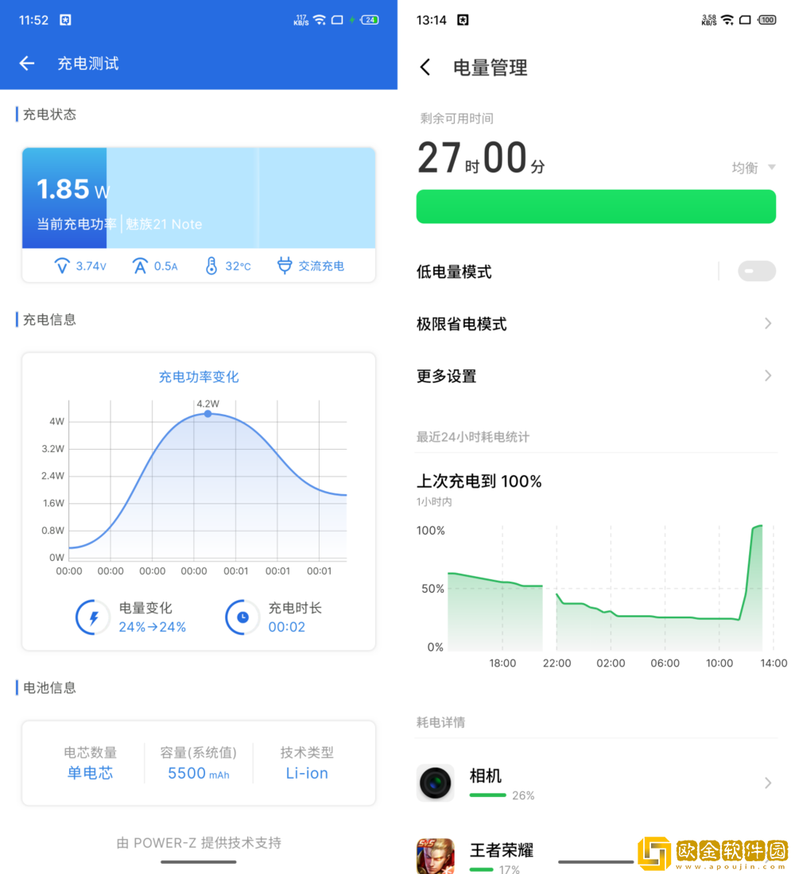795x874 pixels.
Task: Tap back chevron beside 电量管理 title
Action: click(425, 68)
